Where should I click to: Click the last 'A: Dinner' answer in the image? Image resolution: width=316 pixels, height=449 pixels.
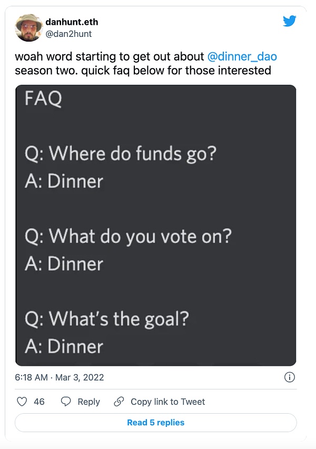click(64, 346)
